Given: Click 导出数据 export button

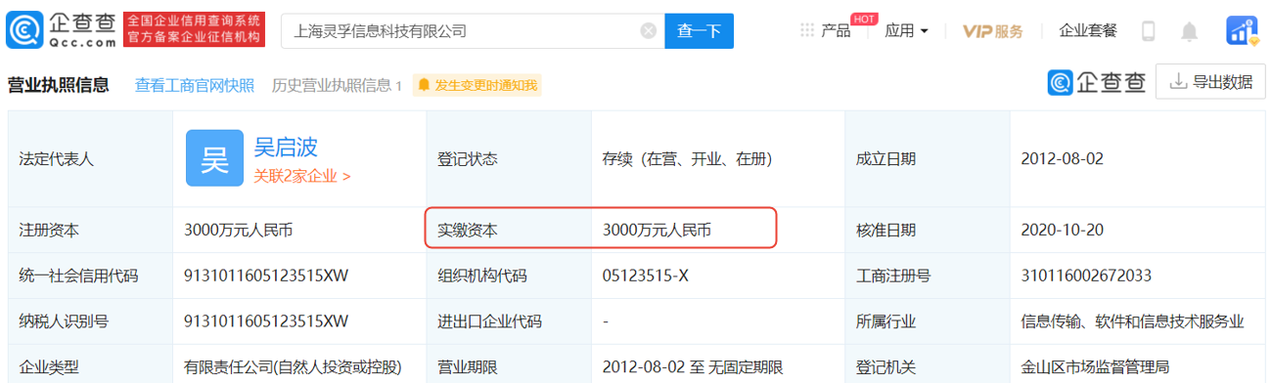Looking at the screenshot, I should pyautogui.click(x=1211, y=82).
